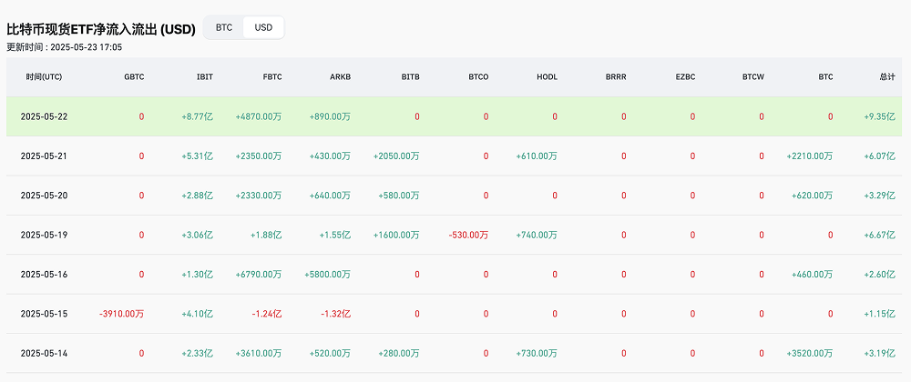Click the 2025-05-15 date cell
The image size is (911, 382).
tap(45, 314)
